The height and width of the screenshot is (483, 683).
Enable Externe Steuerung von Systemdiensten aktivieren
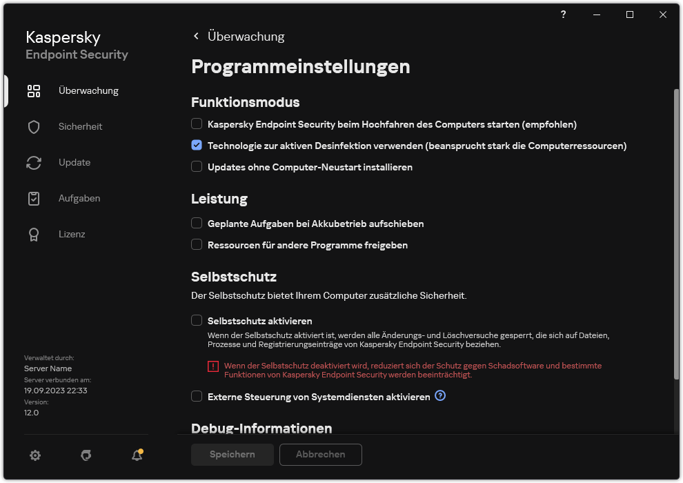coord(197,396)
